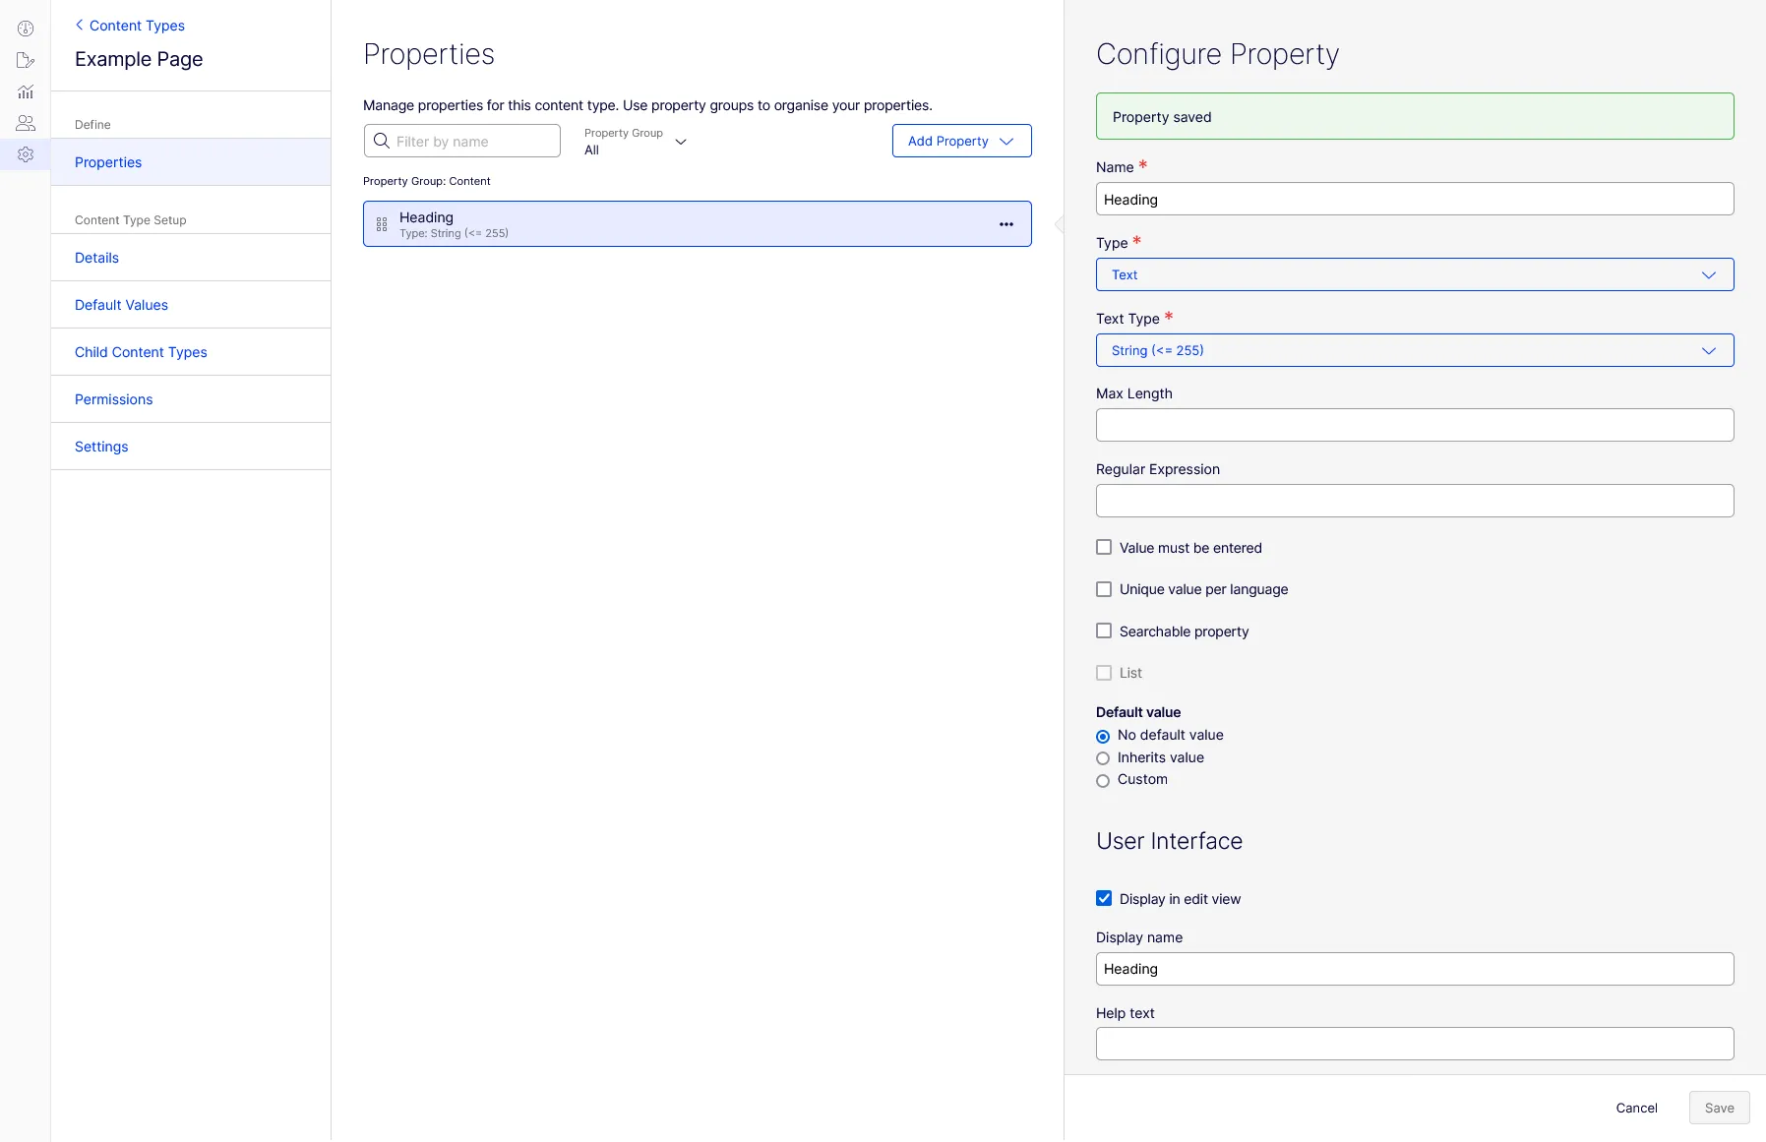1766x1142 pixels.
Task: Open the Text Type dropdown
Action: point(1415,350)
